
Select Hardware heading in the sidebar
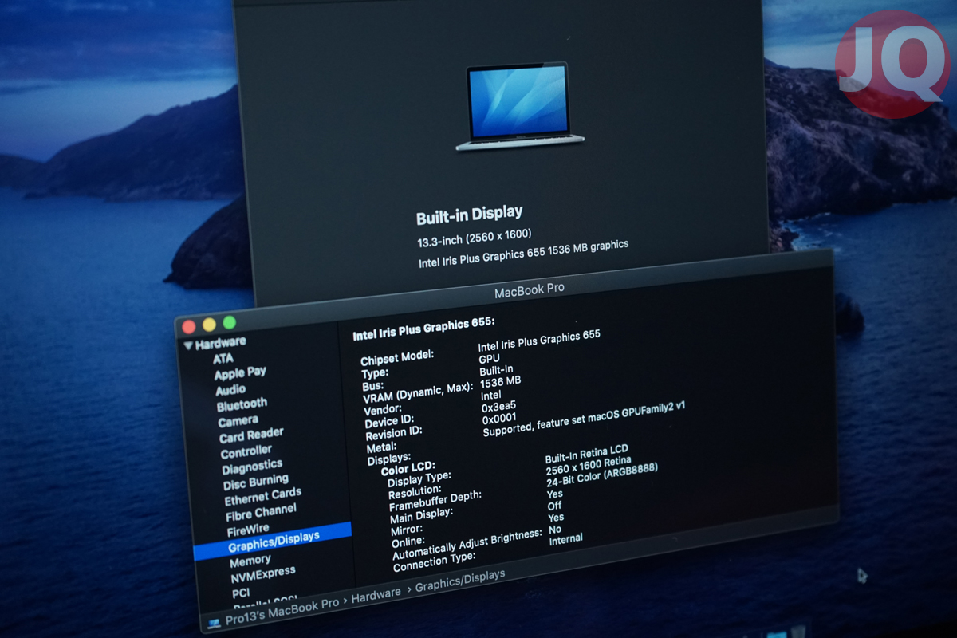220,344
